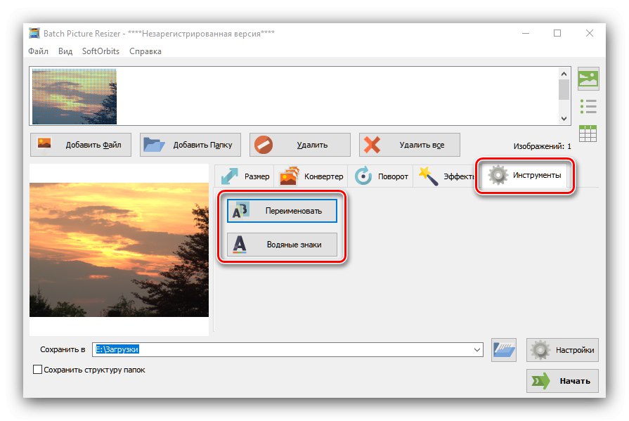
Task: Maximize the Batch Picture Resizer window
Action: 557,33
